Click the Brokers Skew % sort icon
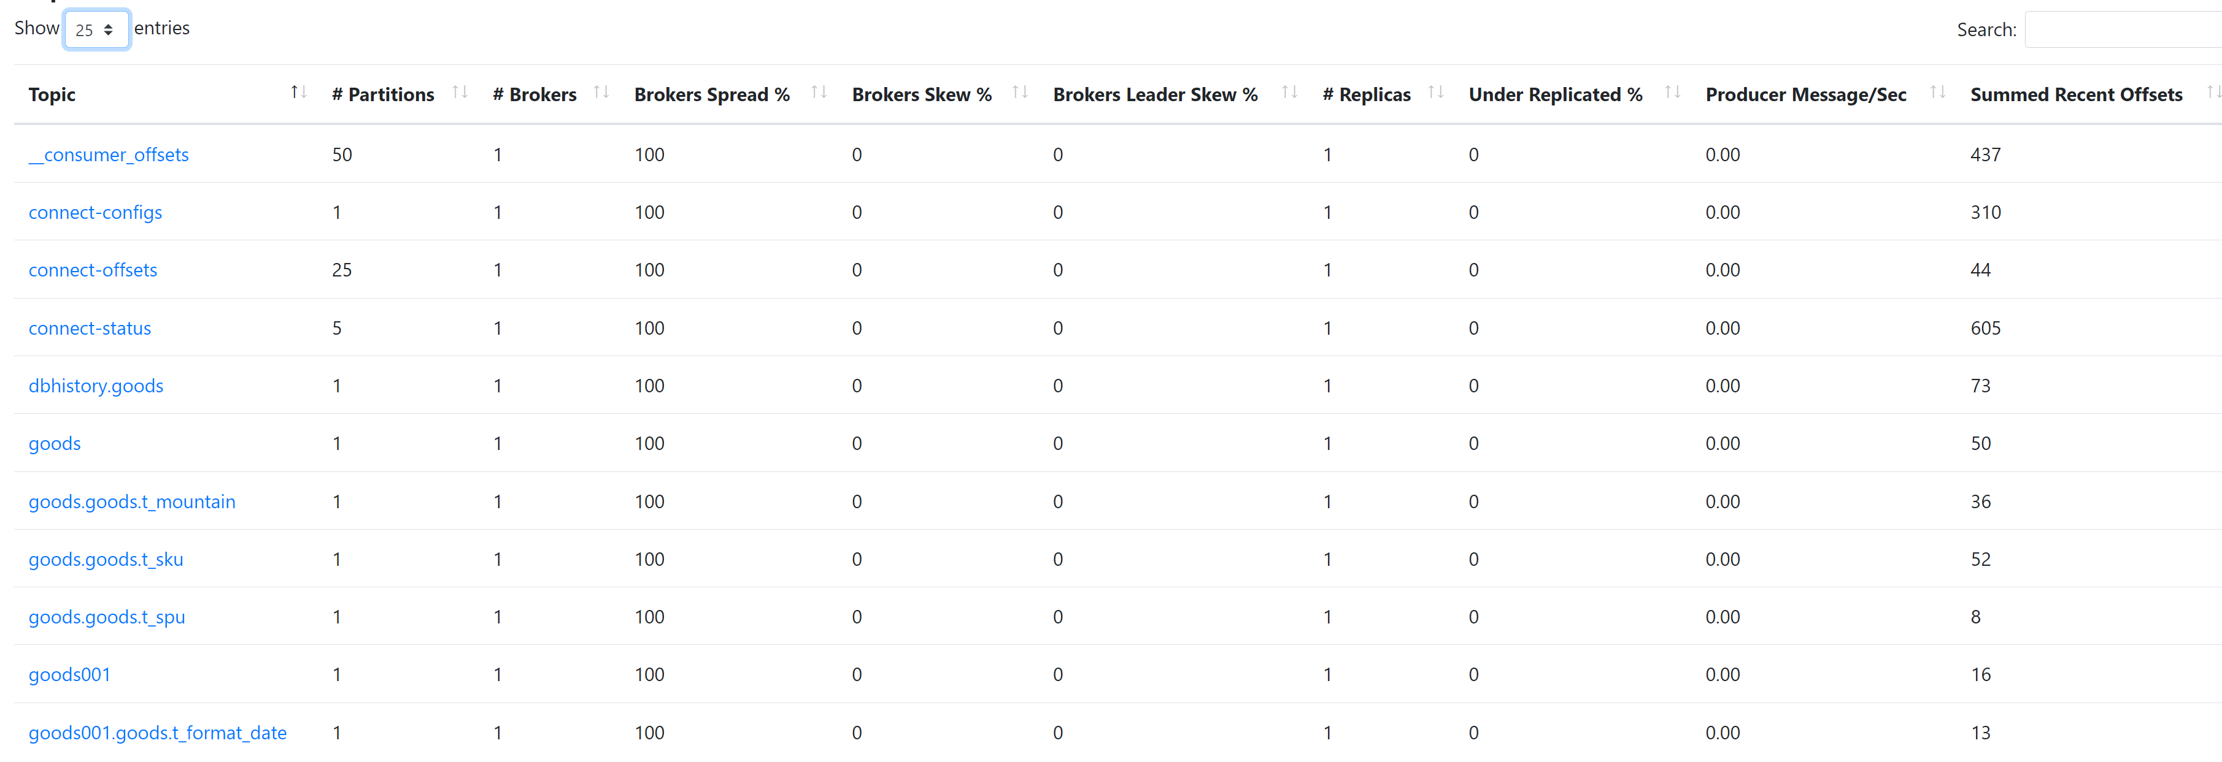The height and width of the screenshot is (762, 2222). 1019,92
